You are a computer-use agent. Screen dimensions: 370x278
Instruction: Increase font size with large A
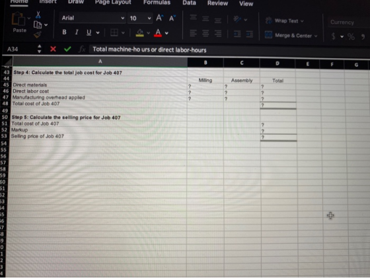159,18
